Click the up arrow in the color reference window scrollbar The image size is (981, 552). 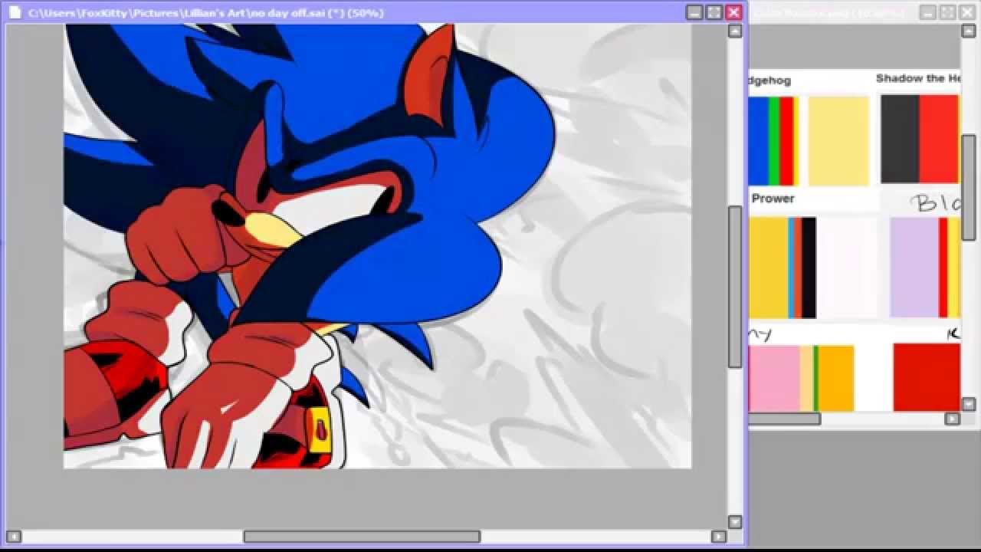pyautogui.click(x=968, y=31)
